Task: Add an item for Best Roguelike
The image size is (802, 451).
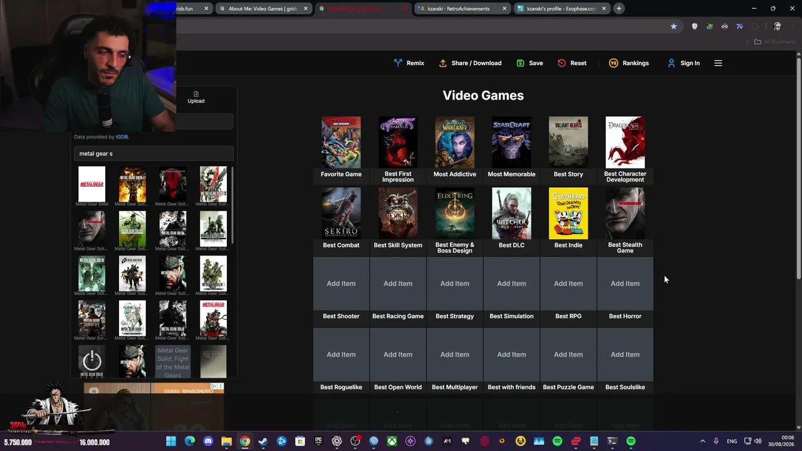Action: click(341, 355)
